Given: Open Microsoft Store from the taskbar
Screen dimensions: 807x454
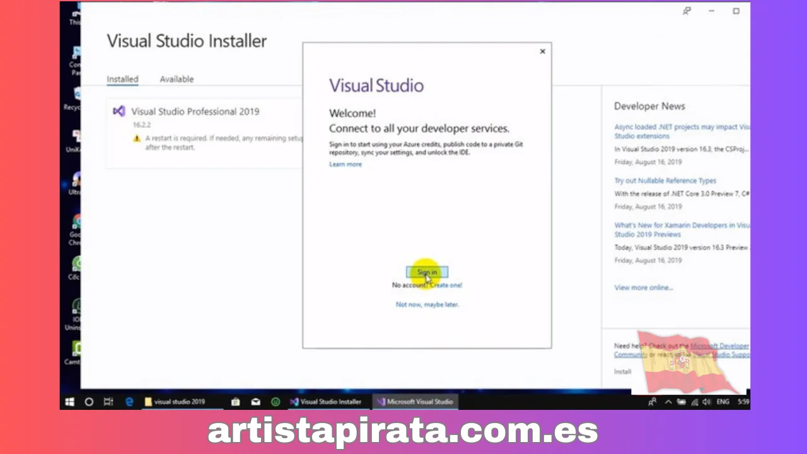Looking at the screenshot, I should 235,402.
